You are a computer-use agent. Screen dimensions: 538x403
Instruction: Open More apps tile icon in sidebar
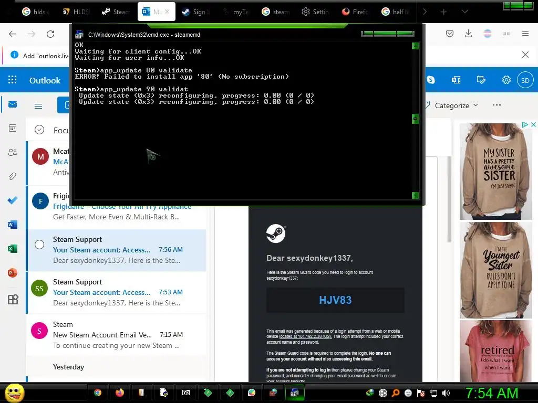pyautogui.click(x=13, y=300)
